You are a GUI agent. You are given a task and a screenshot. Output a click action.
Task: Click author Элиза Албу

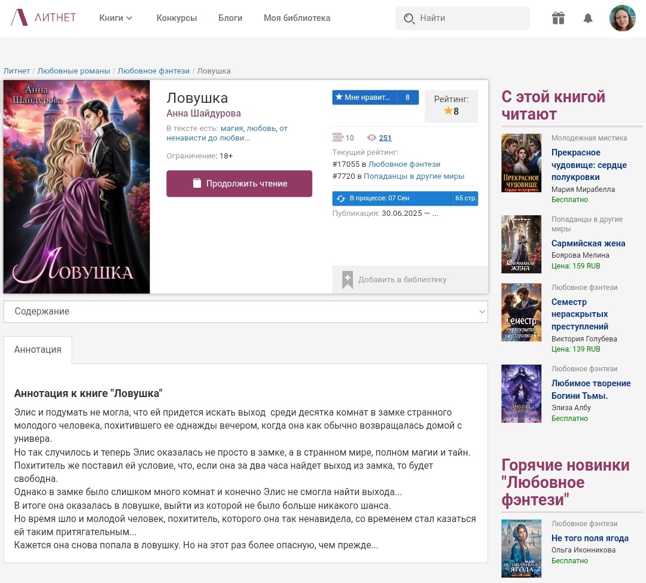[x=571, y=408]
